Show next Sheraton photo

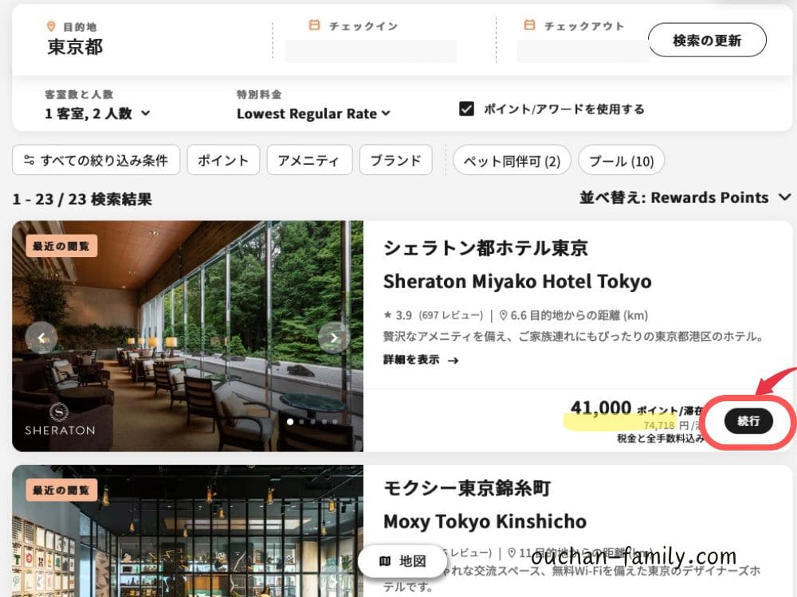333,338
